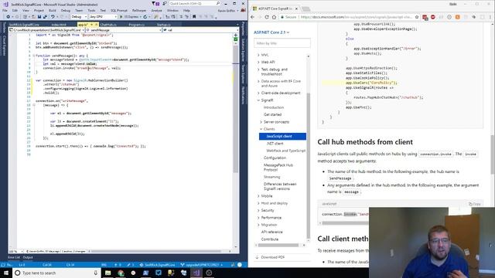The width and height of the screenshot is (495, 278).
Task: Open the ASP.NET Core 2.1 version dropdown
Action: [x=271, y=32]
